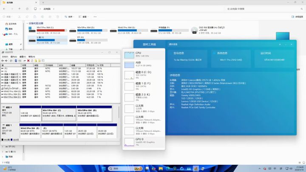Click chevron after 此电脑 in address bar
Viewport: 306px width, 172px height.
54,9
